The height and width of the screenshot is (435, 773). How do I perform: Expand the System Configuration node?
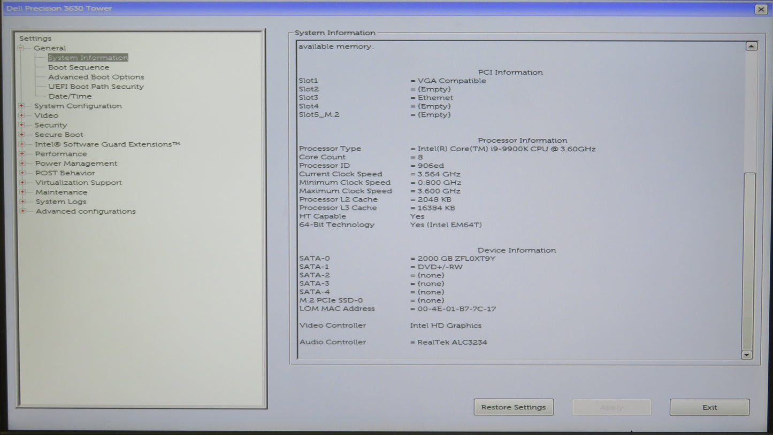point(21,106)
